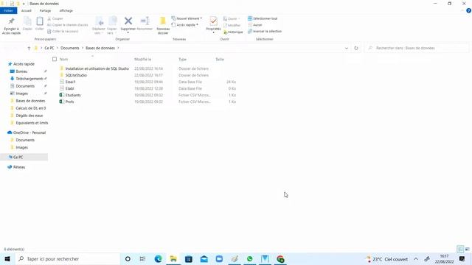Open the Mail app from the taskbar
The image size is (472, 265).
(x=204, y=258)
